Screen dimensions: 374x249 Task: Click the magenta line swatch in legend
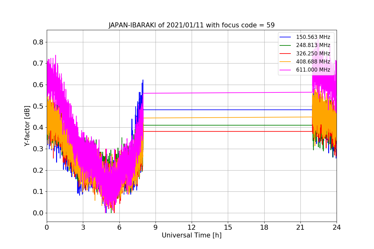pos(285,70)
